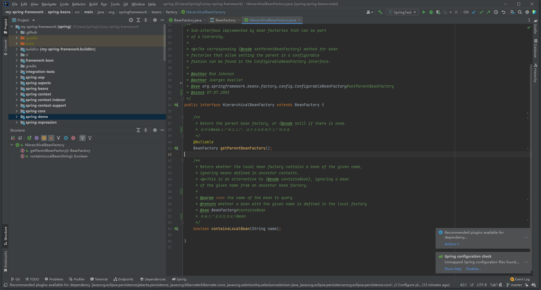
Task: Open the Navigate menu
Action: pos(49,4)
